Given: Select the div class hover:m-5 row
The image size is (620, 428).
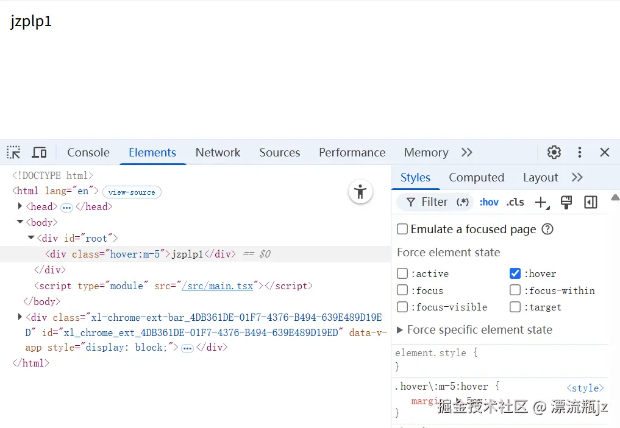Looking at the screenshot, I should 195,254.
